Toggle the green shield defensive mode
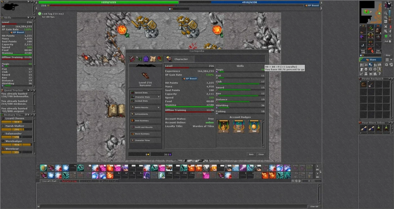394x209 pixels. coord(386,36)
